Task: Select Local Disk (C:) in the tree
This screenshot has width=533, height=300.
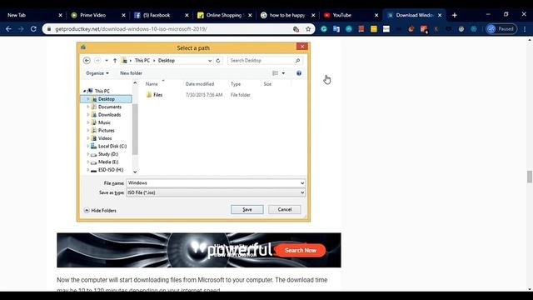Action: tap(112, 146)
